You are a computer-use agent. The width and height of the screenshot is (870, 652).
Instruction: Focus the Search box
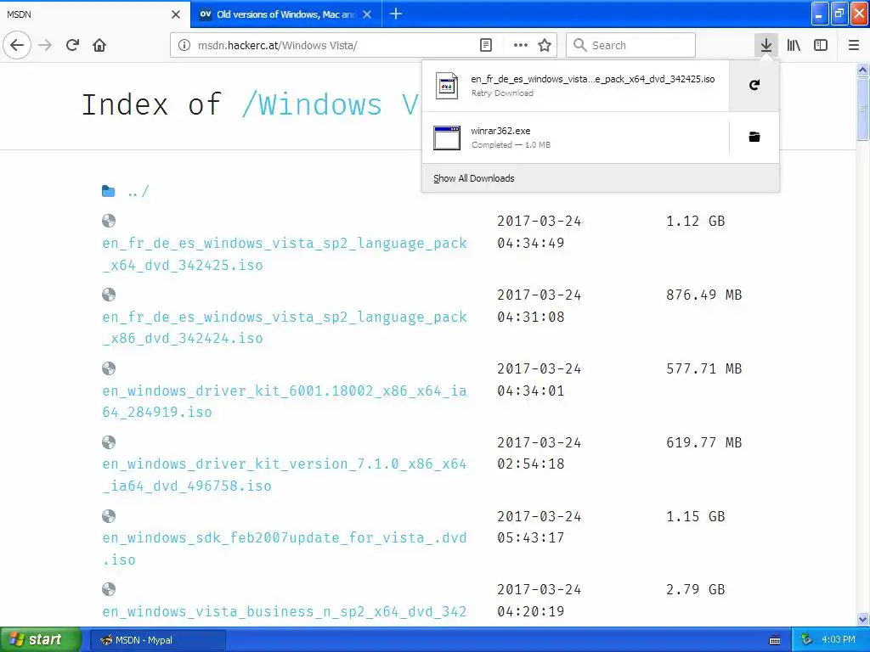click(631, 46)
